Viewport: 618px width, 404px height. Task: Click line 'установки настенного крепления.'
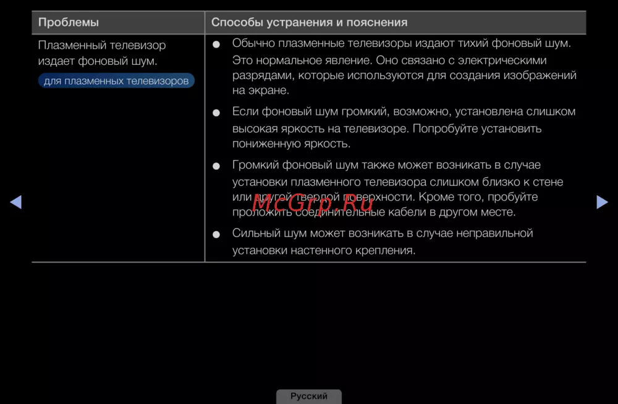[x=323, y=250]
